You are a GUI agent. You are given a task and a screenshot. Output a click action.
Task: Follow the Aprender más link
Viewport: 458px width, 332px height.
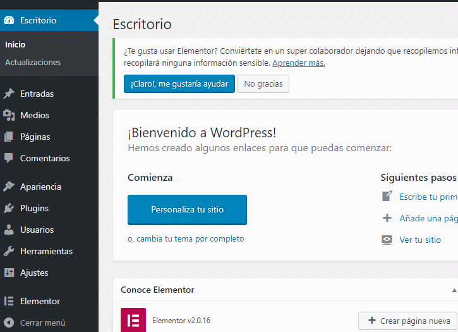(298, 63)
